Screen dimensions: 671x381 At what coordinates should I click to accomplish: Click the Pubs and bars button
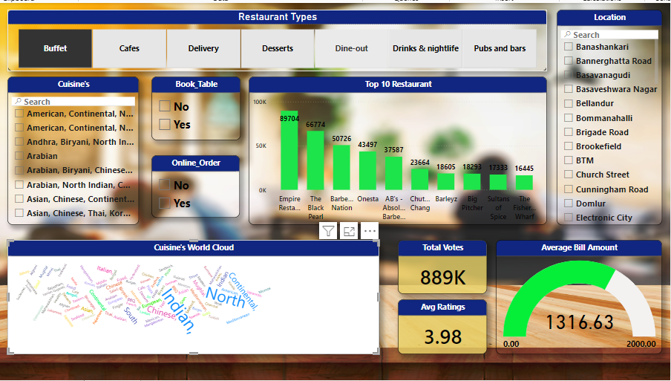pyautogui.click(x=500, y=49)
